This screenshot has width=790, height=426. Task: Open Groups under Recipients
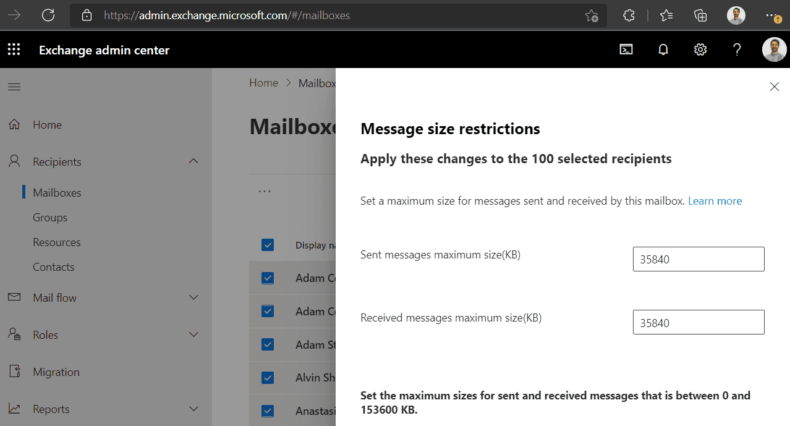[50, 218]
